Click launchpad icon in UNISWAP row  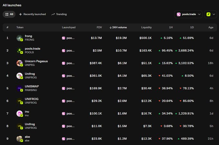coord(63,88)
